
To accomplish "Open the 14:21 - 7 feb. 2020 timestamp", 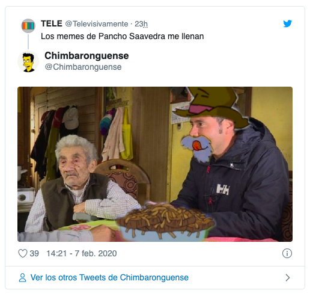I will click(82, 253).
